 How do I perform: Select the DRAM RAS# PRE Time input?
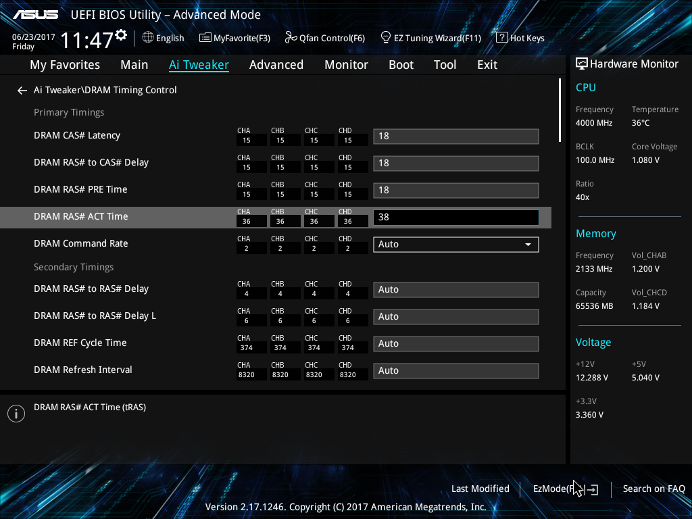tap(456, 191)
